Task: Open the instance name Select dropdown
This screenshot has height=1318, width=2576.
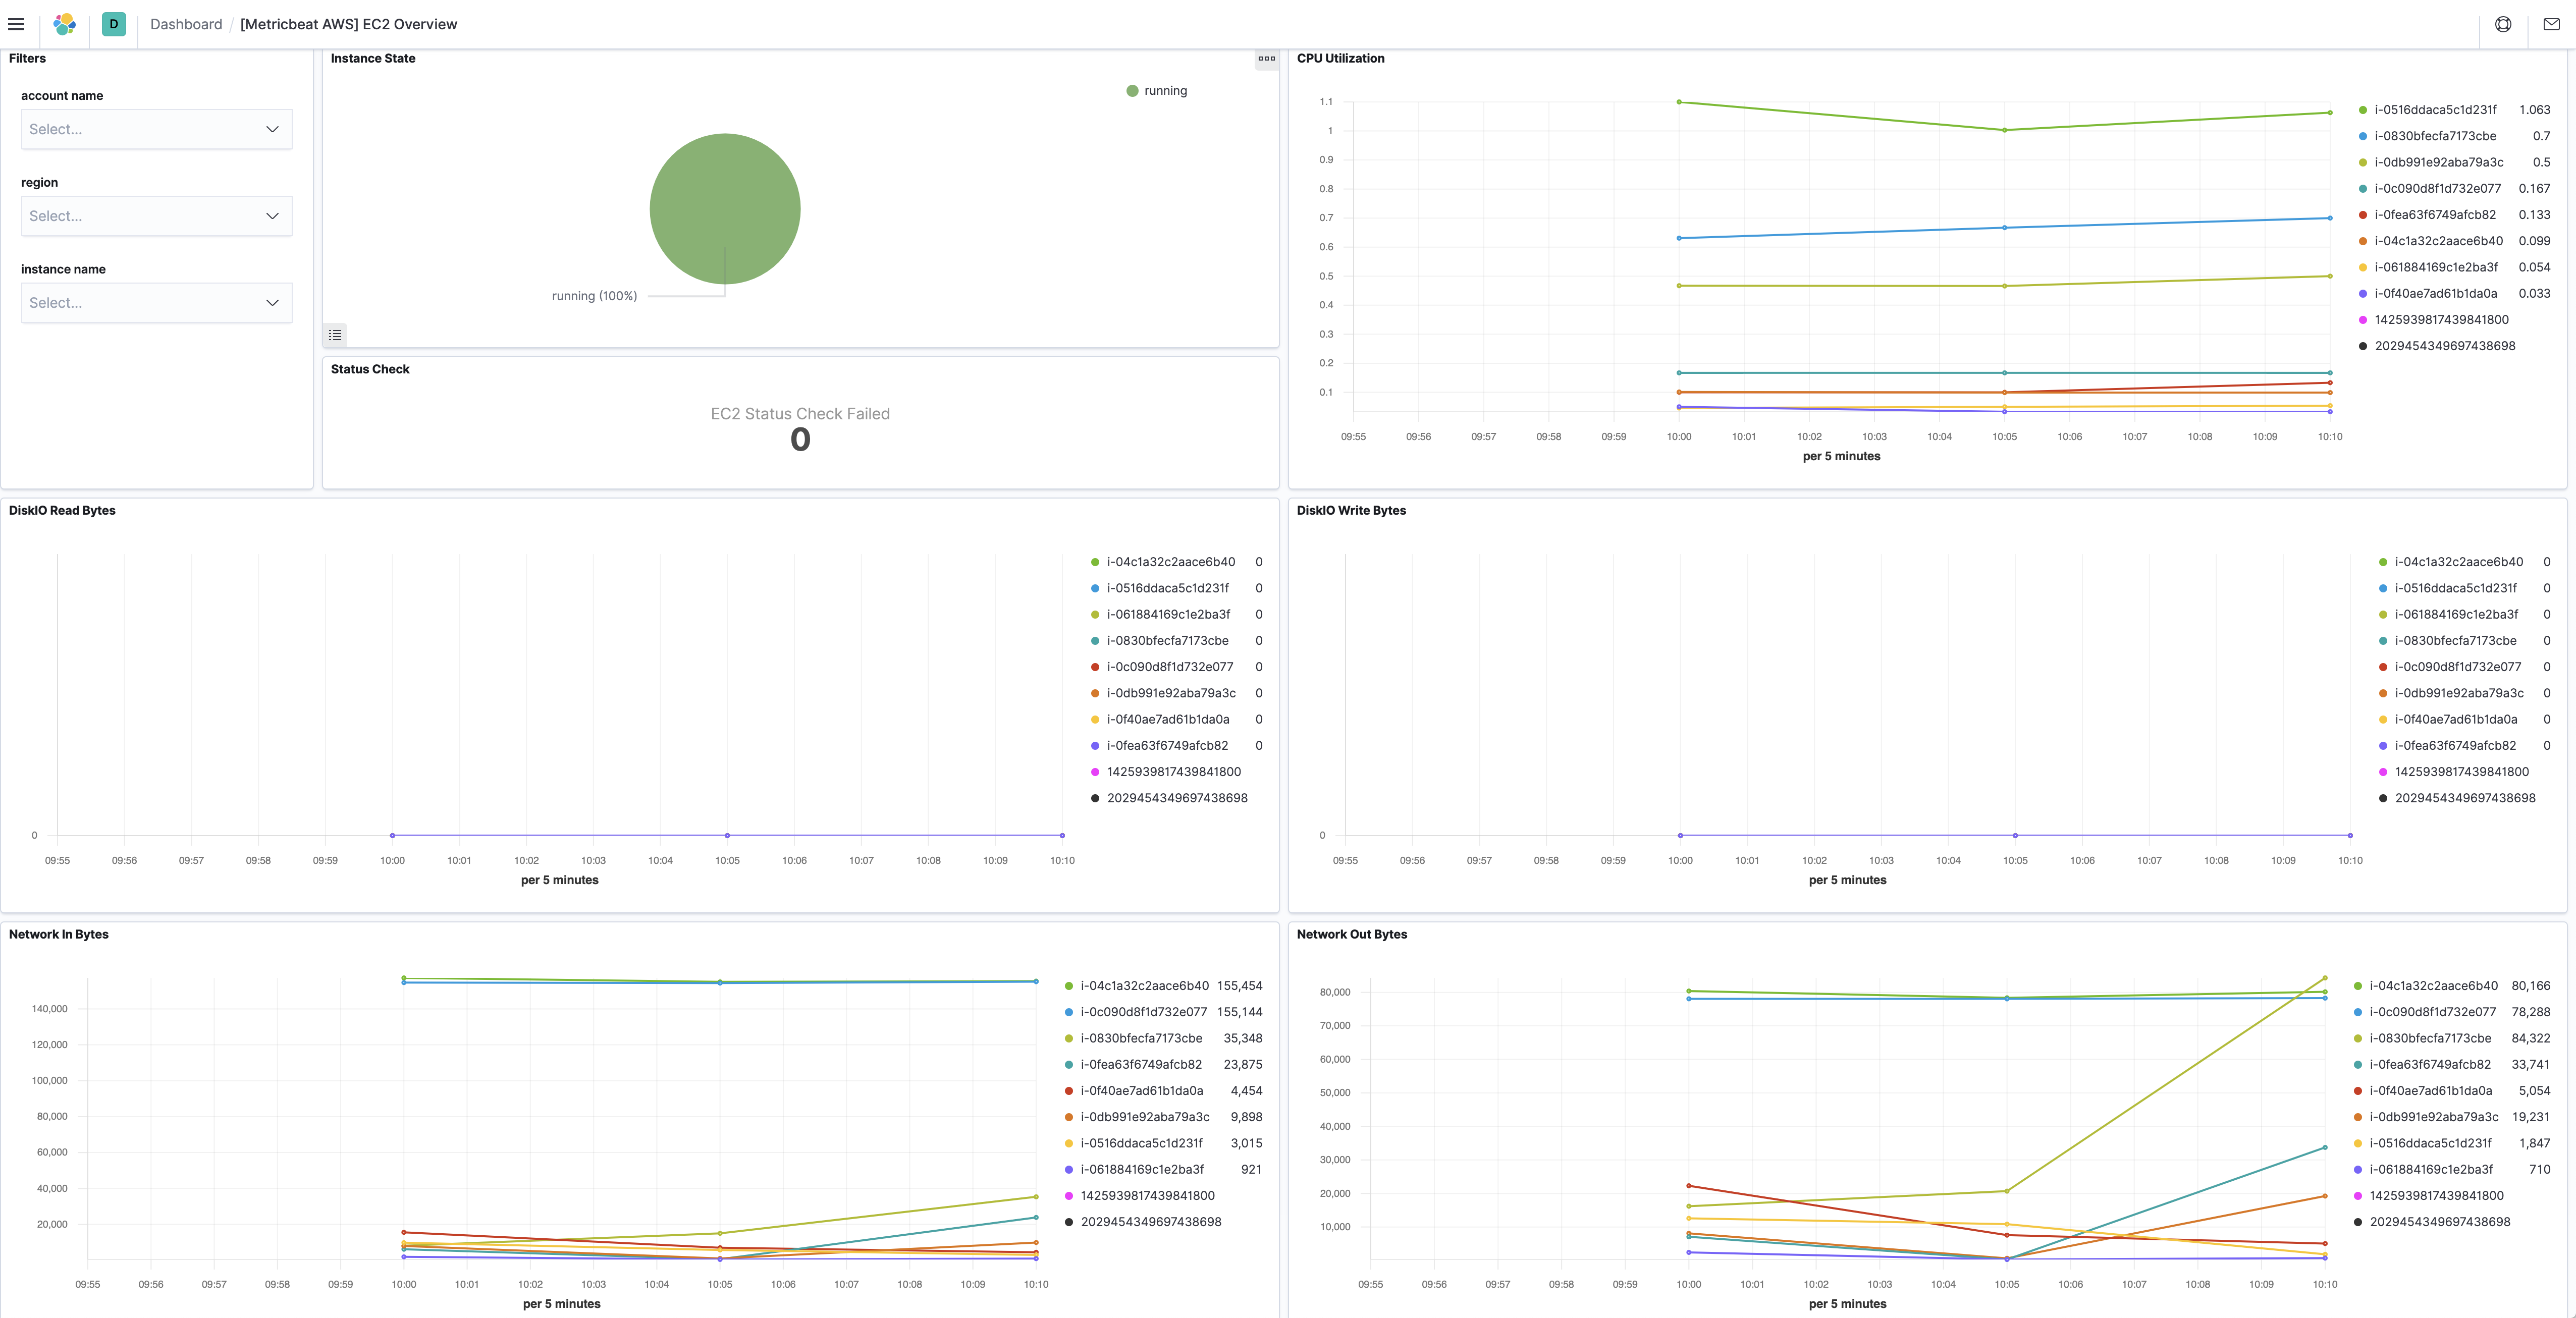Action: pos(156,302)
